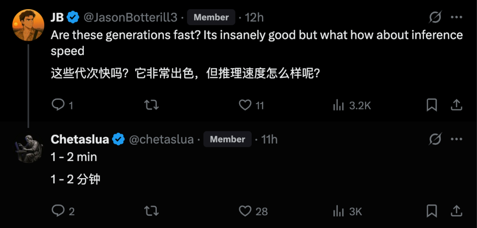Open the @JasonBotterill3 handle link
This screenshot has width=477, height=228.
130,17
